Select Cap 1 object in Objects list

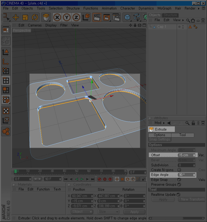161,27
